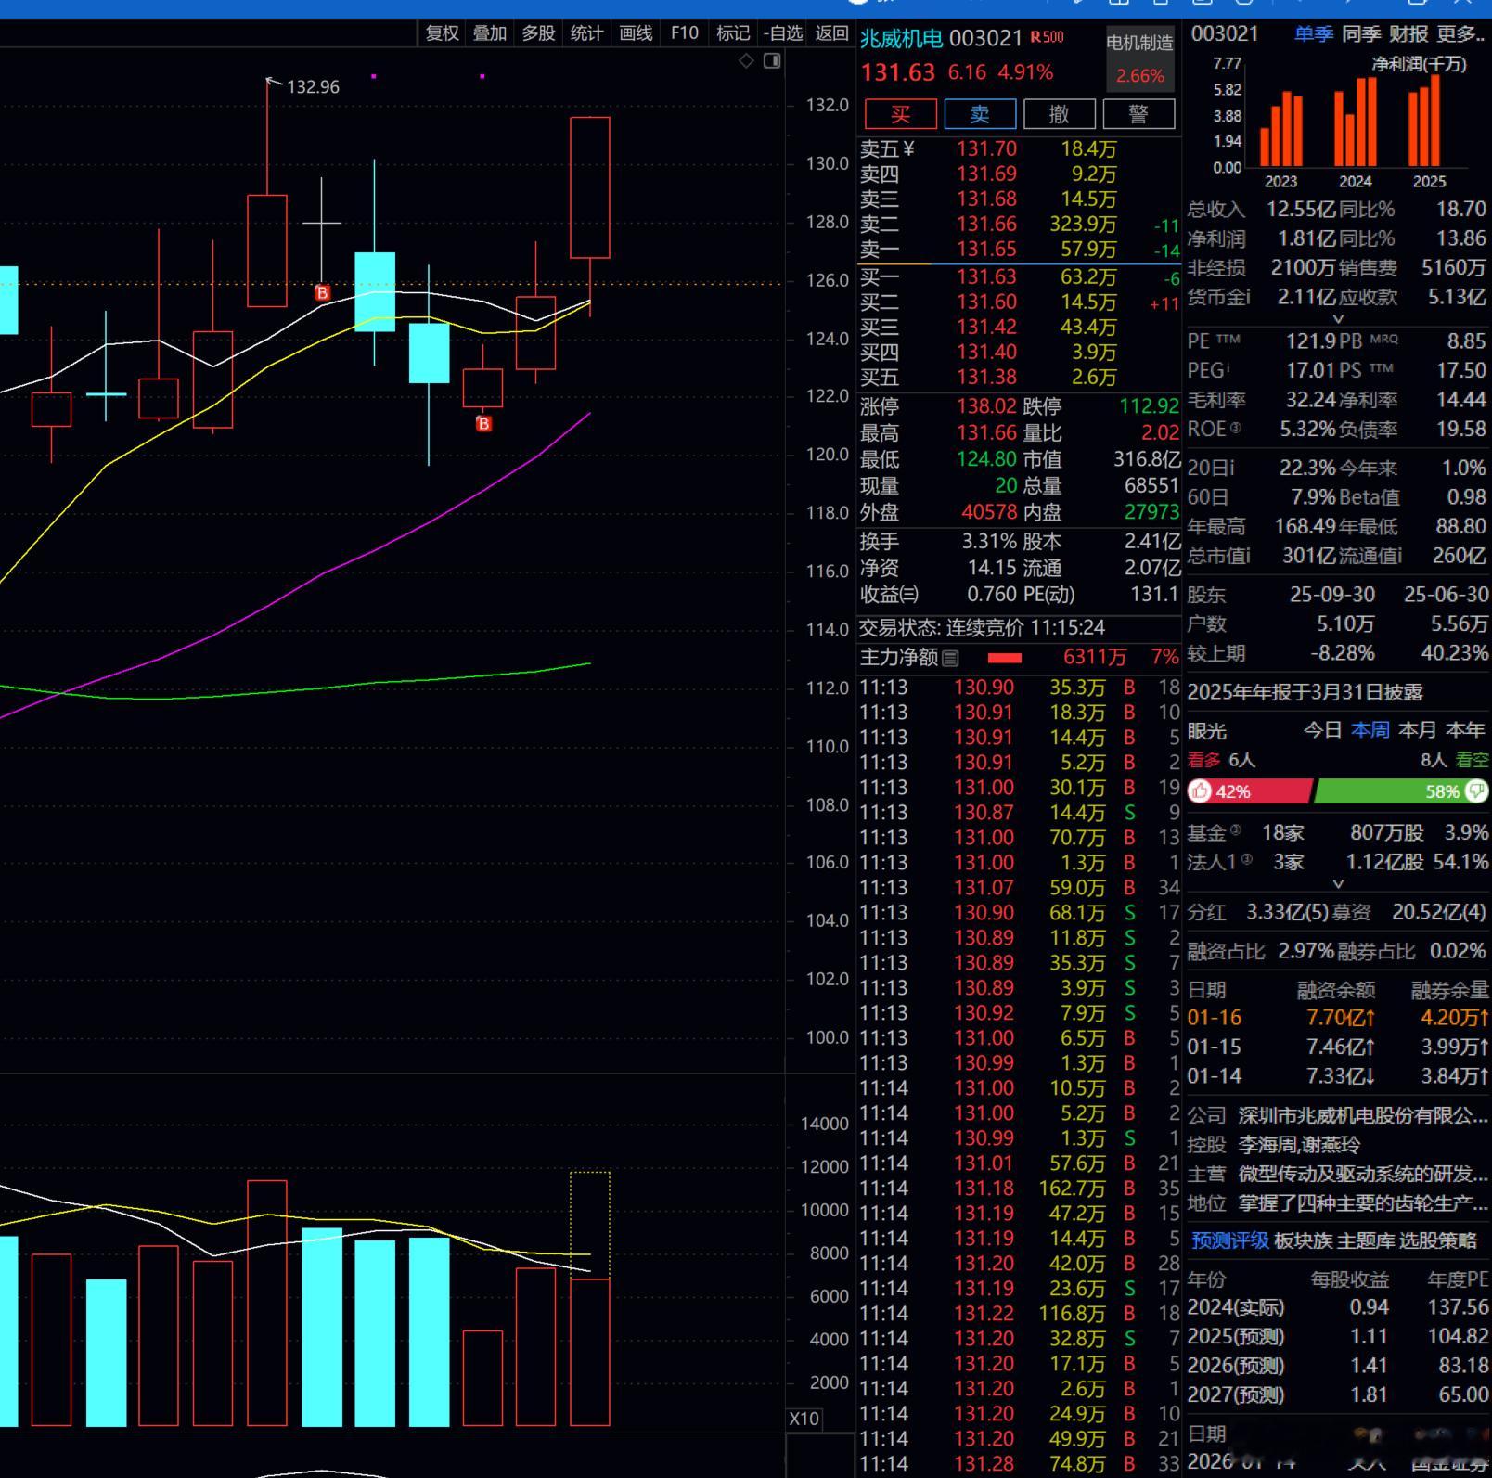Screen dimensions: 1492x1478
Task: Click the thumbs-down 看空 vote icon
Action: tap(1476, 791)
